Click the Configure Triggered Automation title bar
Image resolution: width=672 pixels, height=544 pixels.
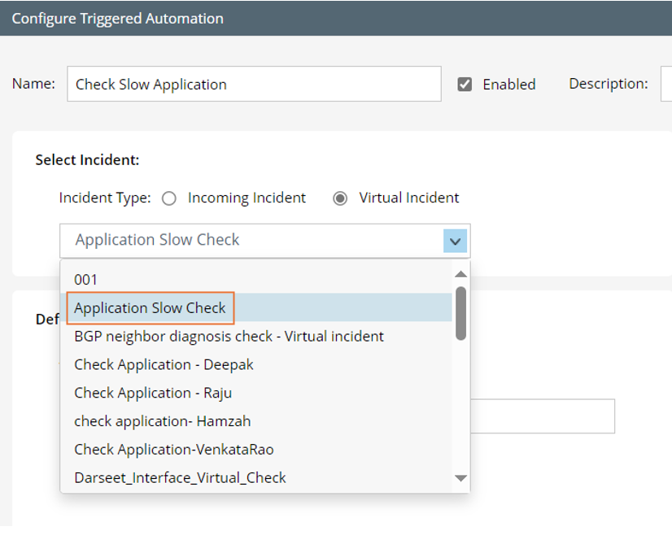[x=336, y=18]
